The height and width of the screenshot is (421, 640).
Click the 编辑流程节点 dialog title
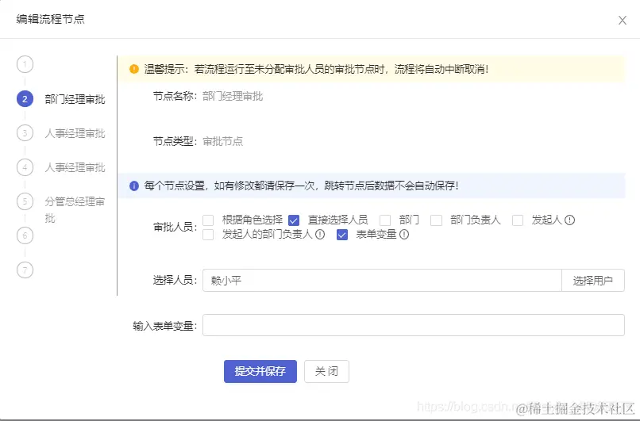50,19
